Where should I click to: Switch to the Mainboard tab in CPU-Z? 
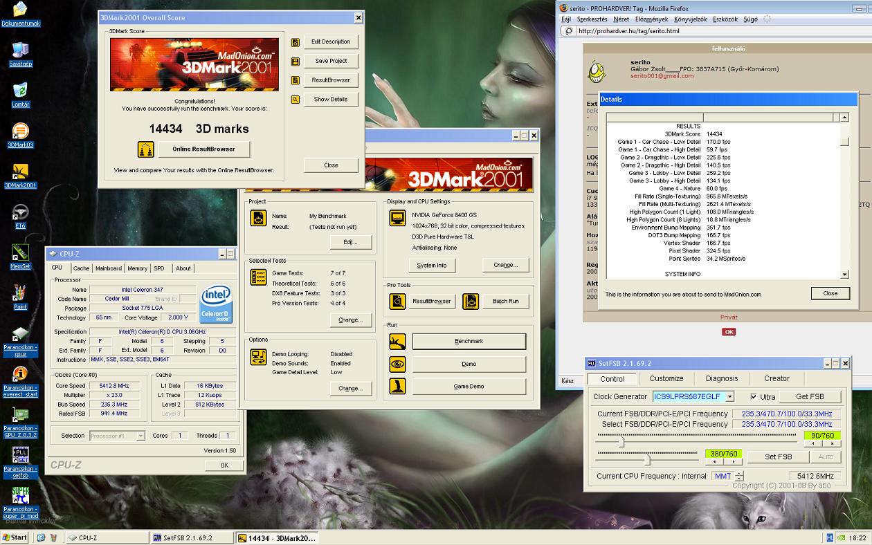point(109,268)
